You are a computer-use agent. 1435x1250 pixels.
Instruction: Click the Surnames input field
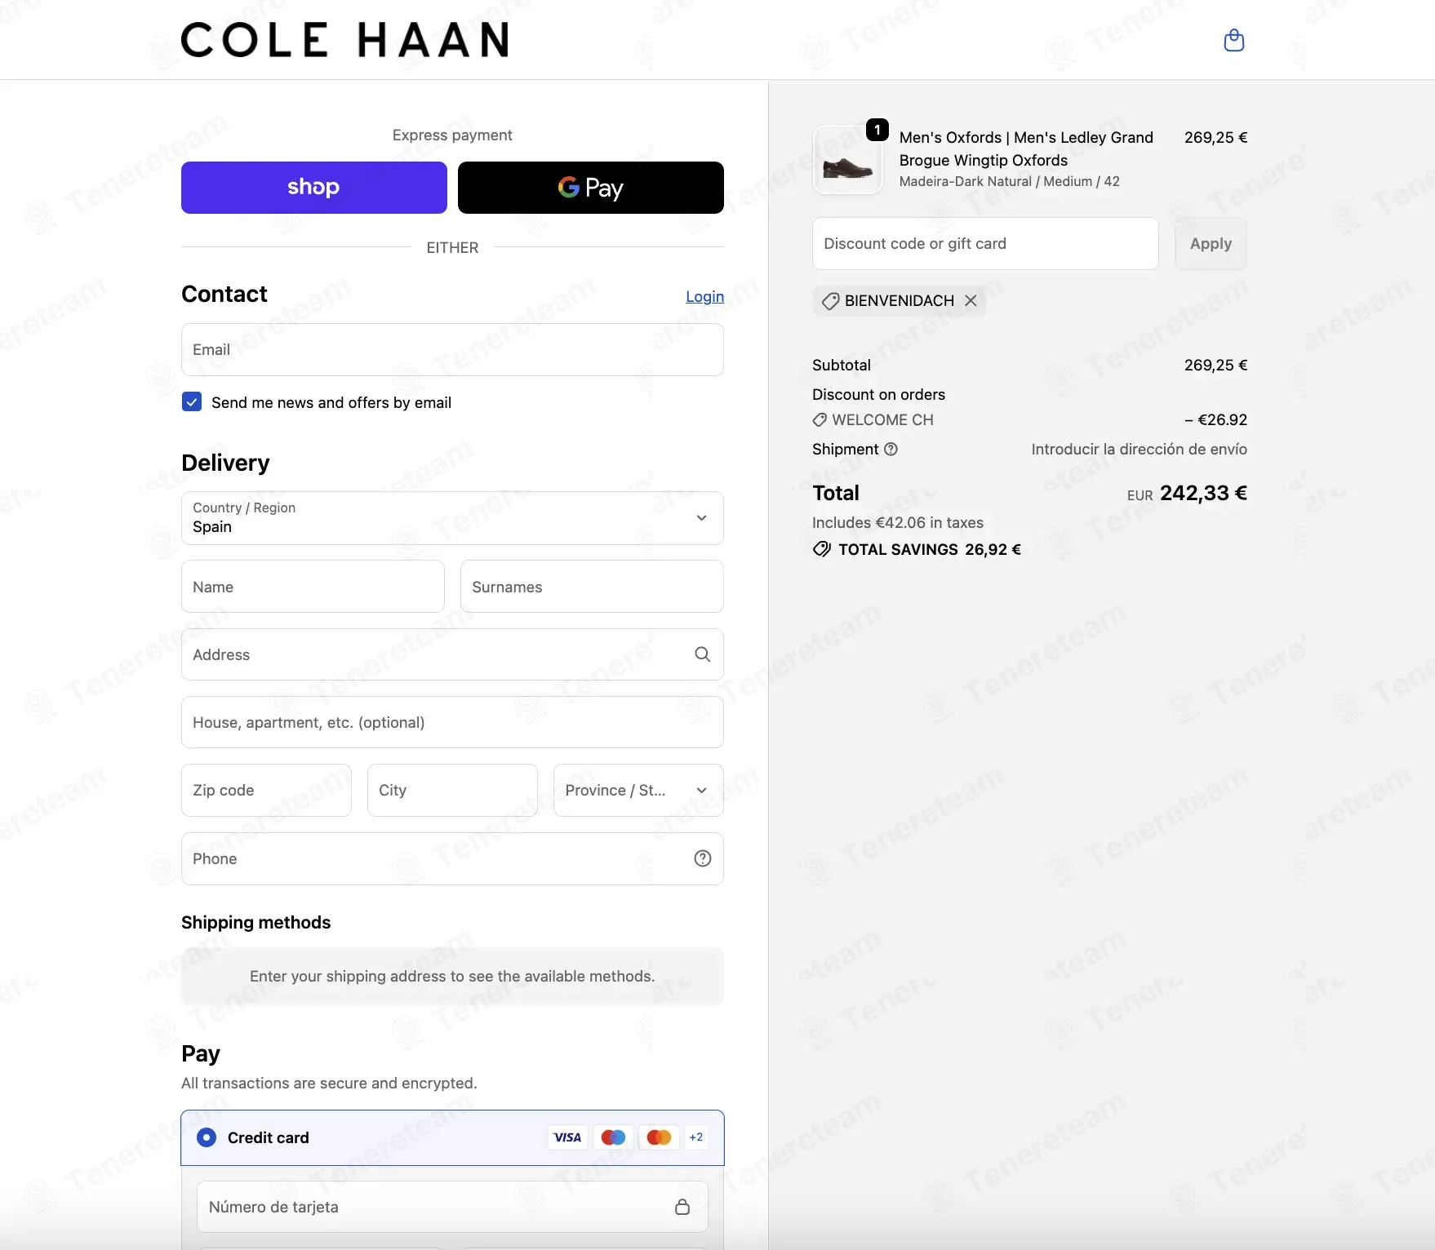click(x=592, y=587)
